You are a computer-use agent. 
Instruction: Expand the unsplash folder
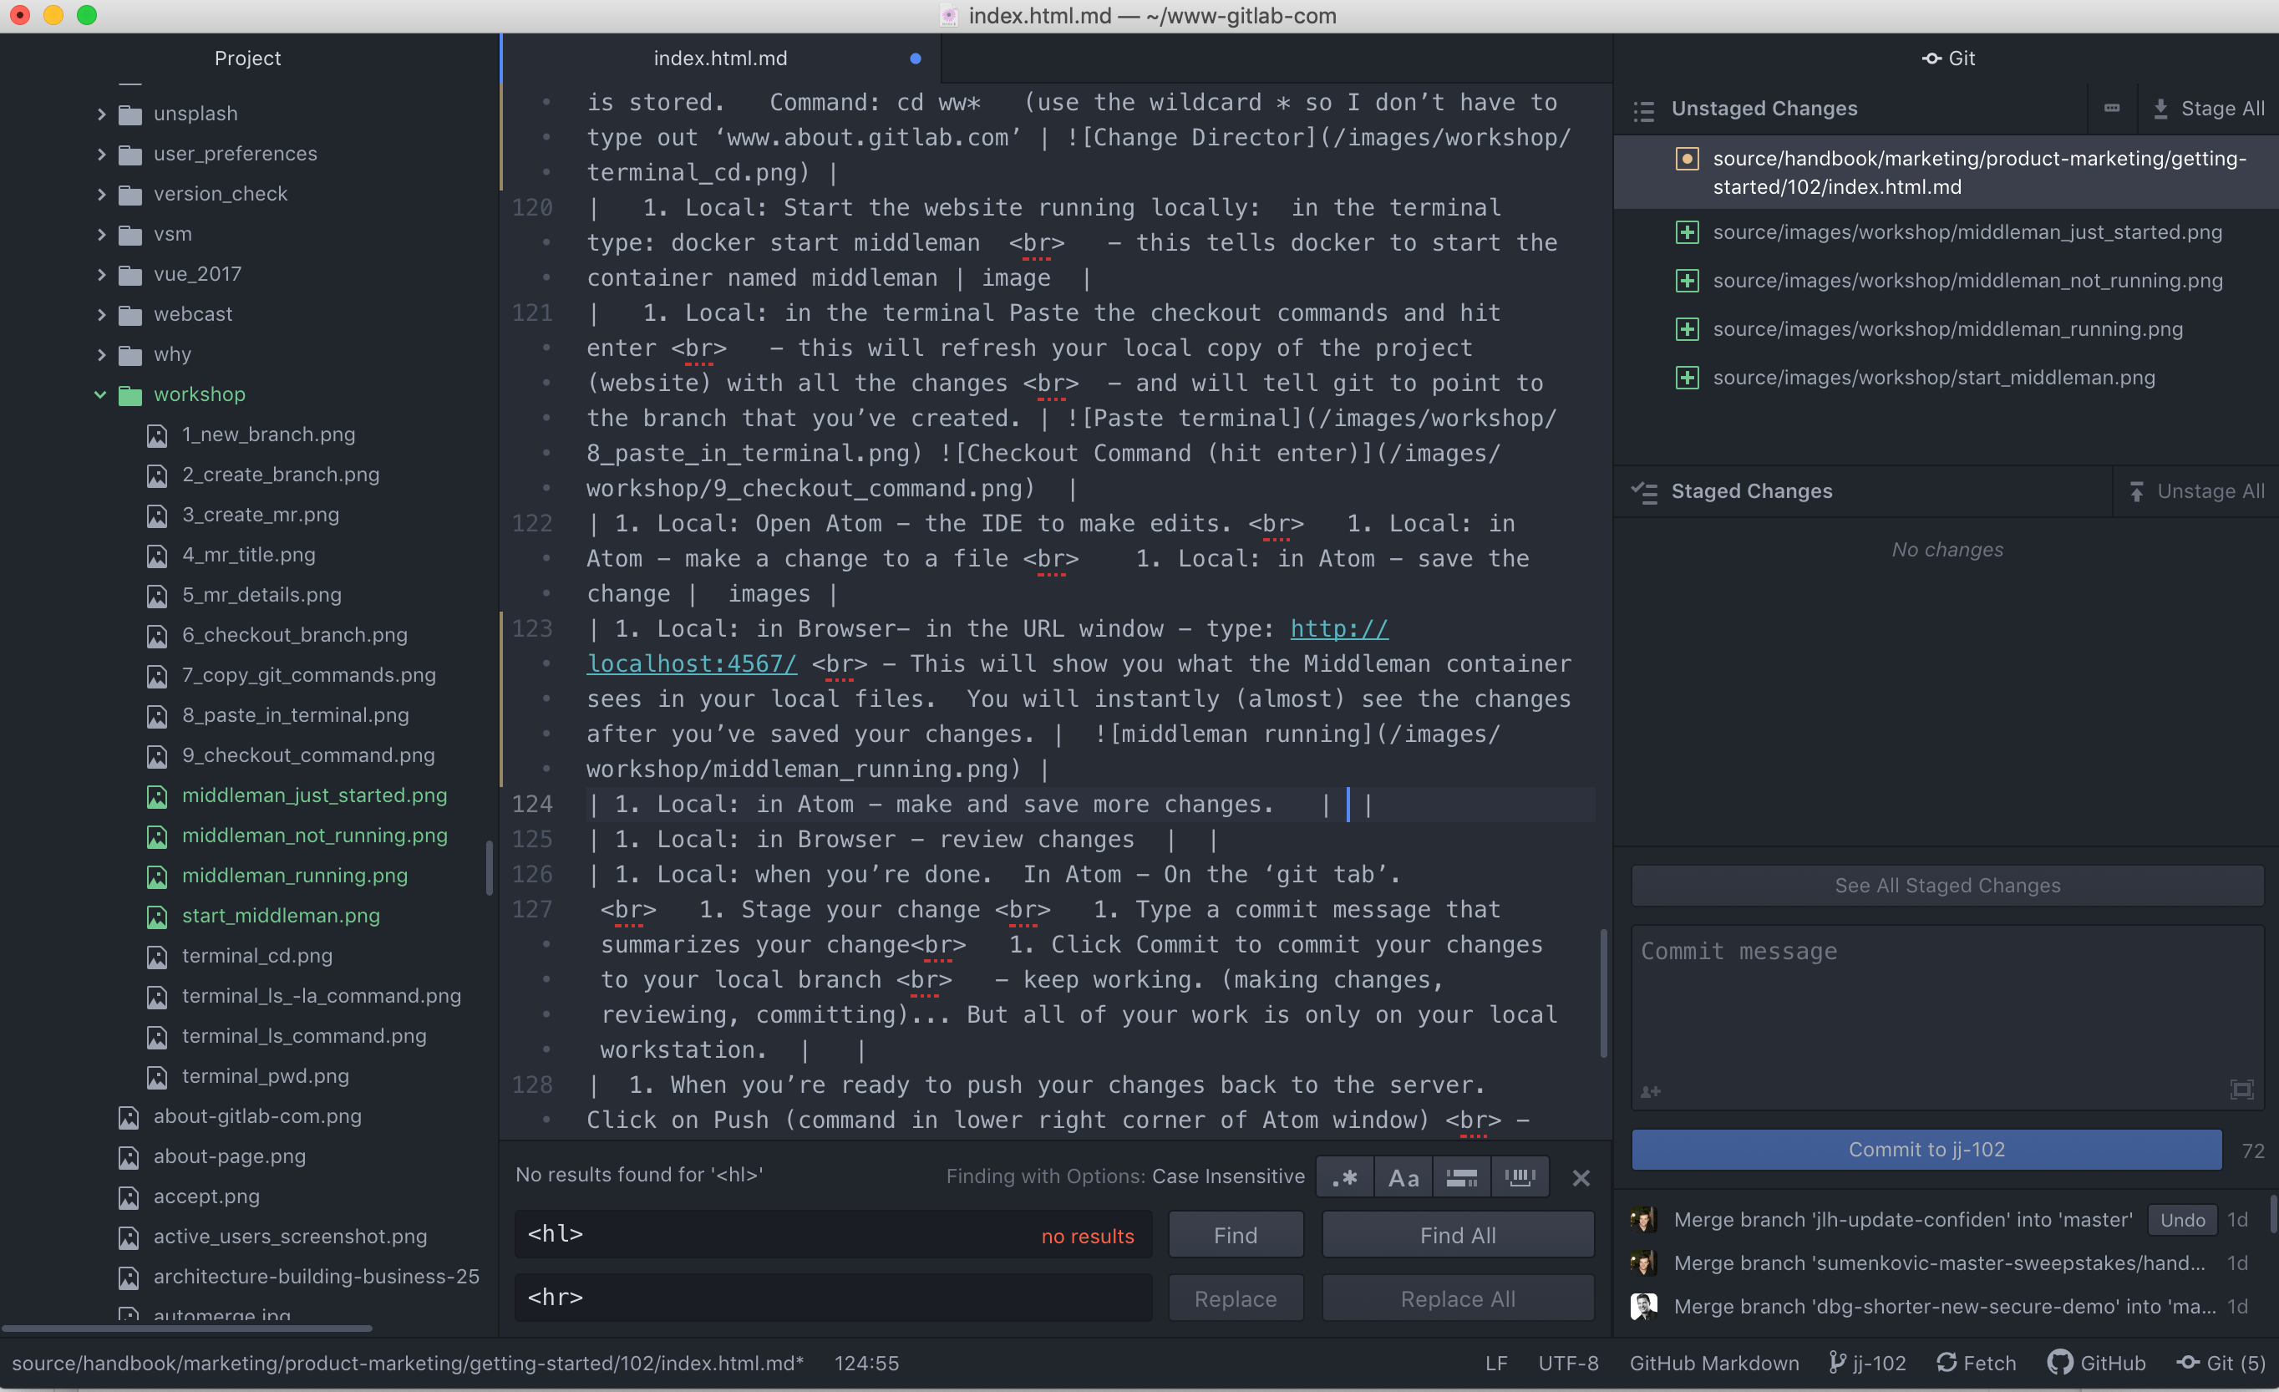coord(102,114)
